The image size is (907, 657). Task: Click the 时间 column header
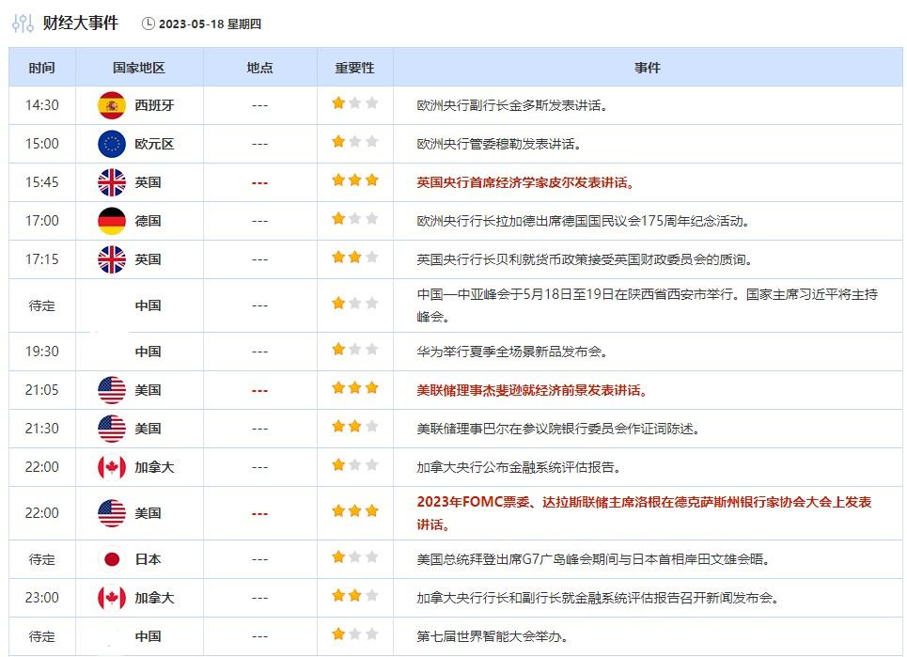[41, 68]
